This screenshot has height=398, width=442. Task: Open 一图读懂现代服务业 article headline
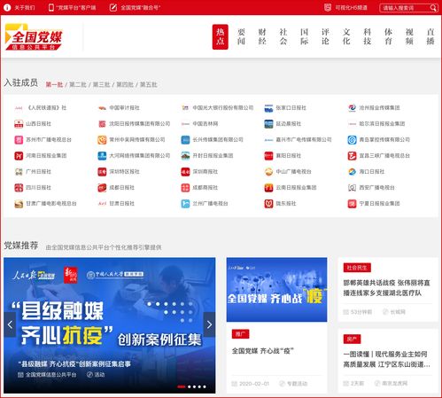coord(386,359)
